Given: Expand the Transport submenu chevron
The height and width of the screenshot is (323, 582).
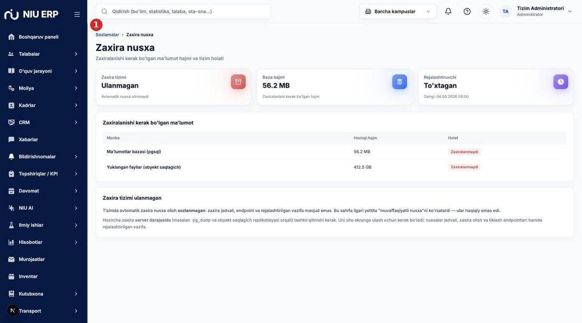Looking at the screenshot, I should tap(76, 311).
